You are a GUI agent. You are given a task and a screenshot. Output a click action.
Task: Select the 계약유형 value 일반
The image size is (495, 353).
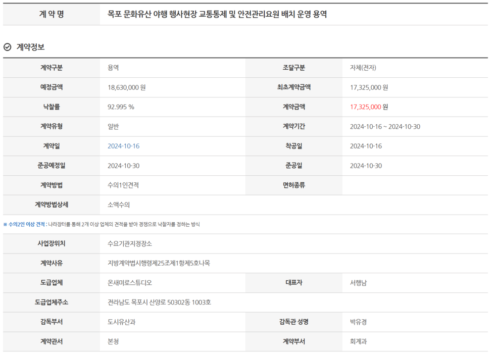pos(113,126)
